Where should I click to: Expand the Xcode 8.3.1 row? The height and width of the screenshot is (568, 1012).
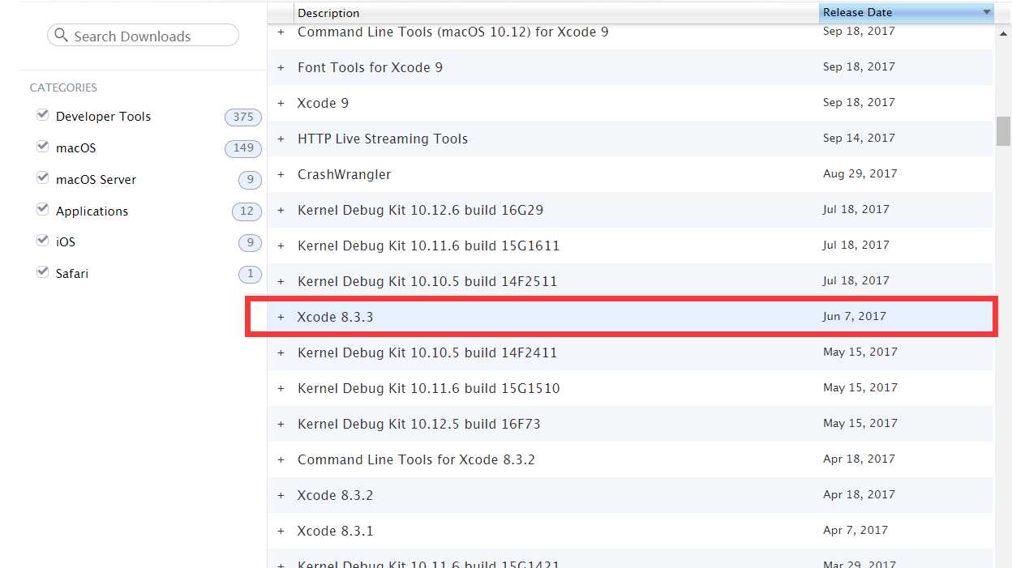click(281, 531)
